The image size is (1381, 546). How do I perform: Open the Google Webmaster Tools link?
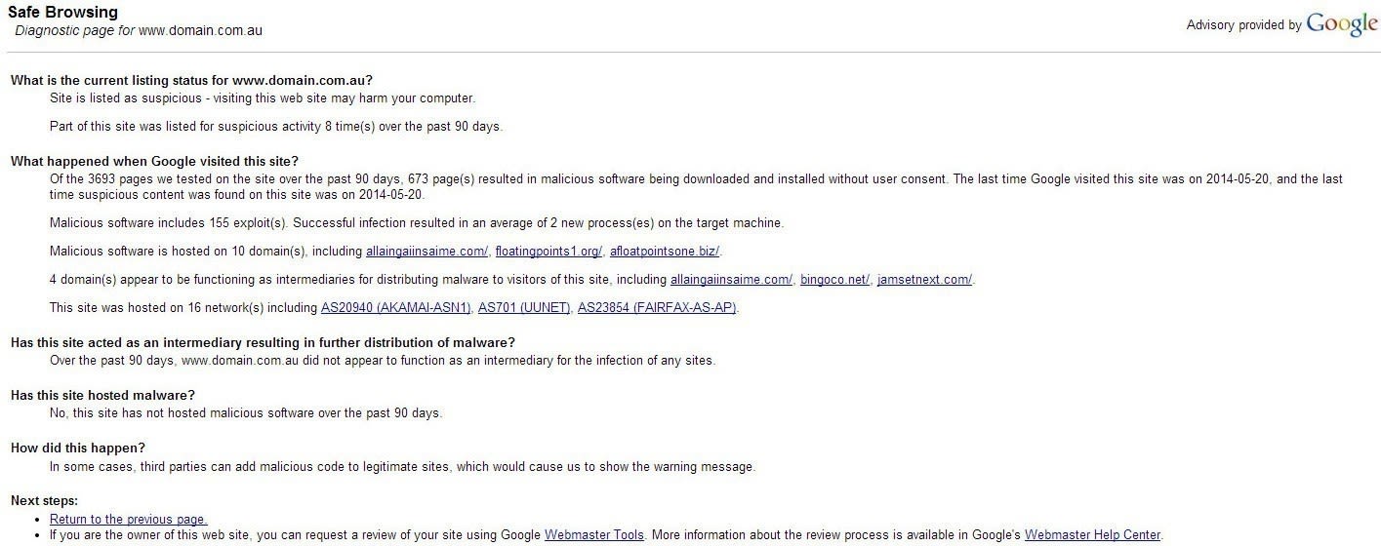tap(593, 535)
